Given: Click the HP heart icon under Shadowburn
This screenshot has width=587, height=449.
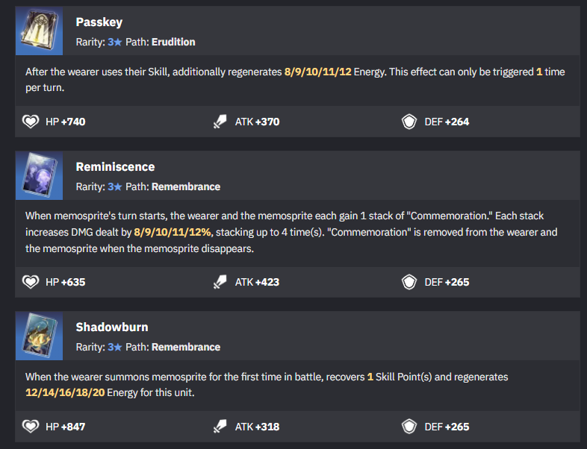Looking at the screenshot, I should tap(31, 427).
